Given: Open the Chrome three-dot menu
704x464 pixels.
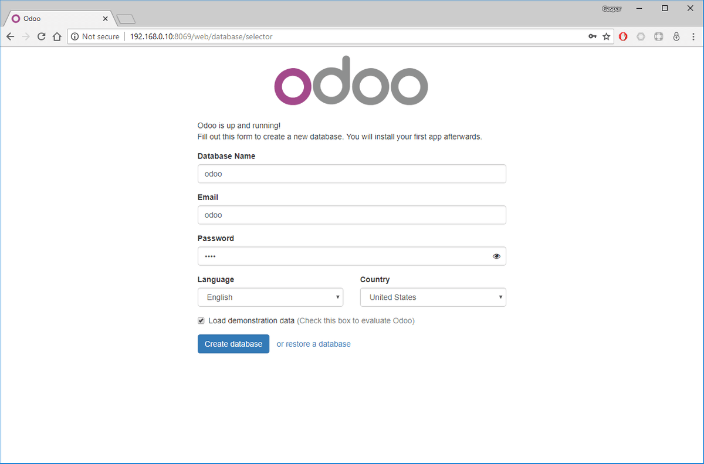Looking at the screenshot, I should tap(693, 36).
